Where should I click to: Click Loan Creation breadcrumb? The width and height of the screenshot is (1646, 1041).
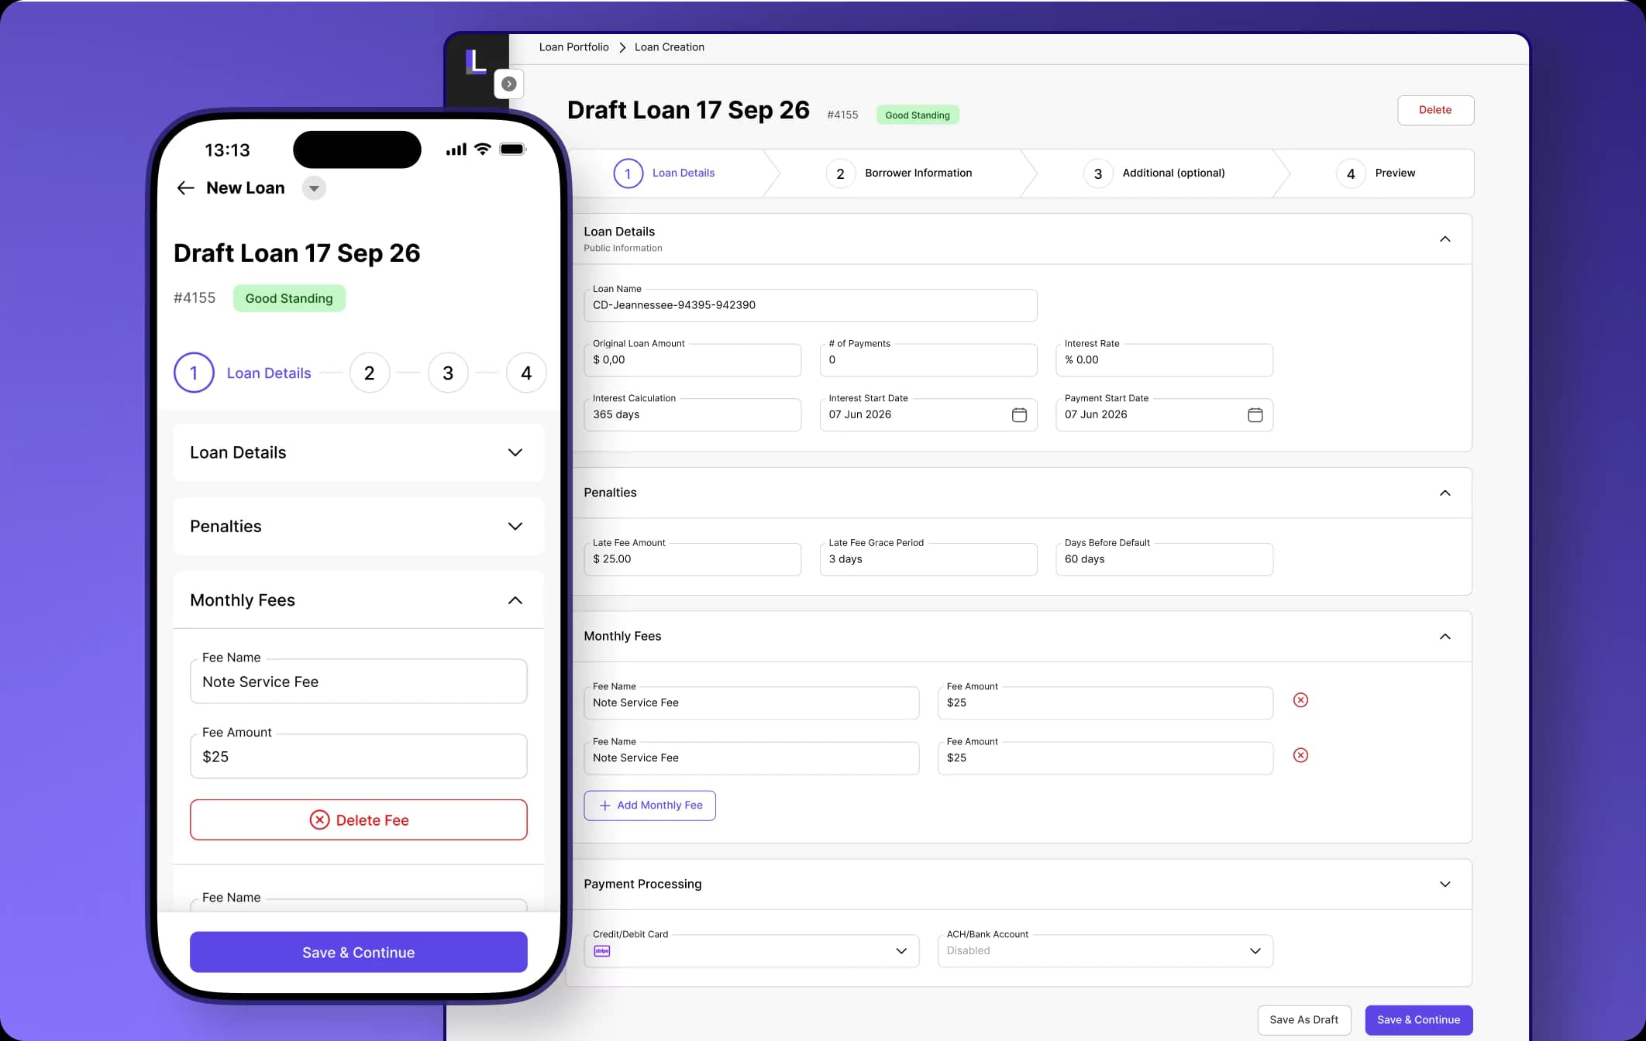[670, 47]
